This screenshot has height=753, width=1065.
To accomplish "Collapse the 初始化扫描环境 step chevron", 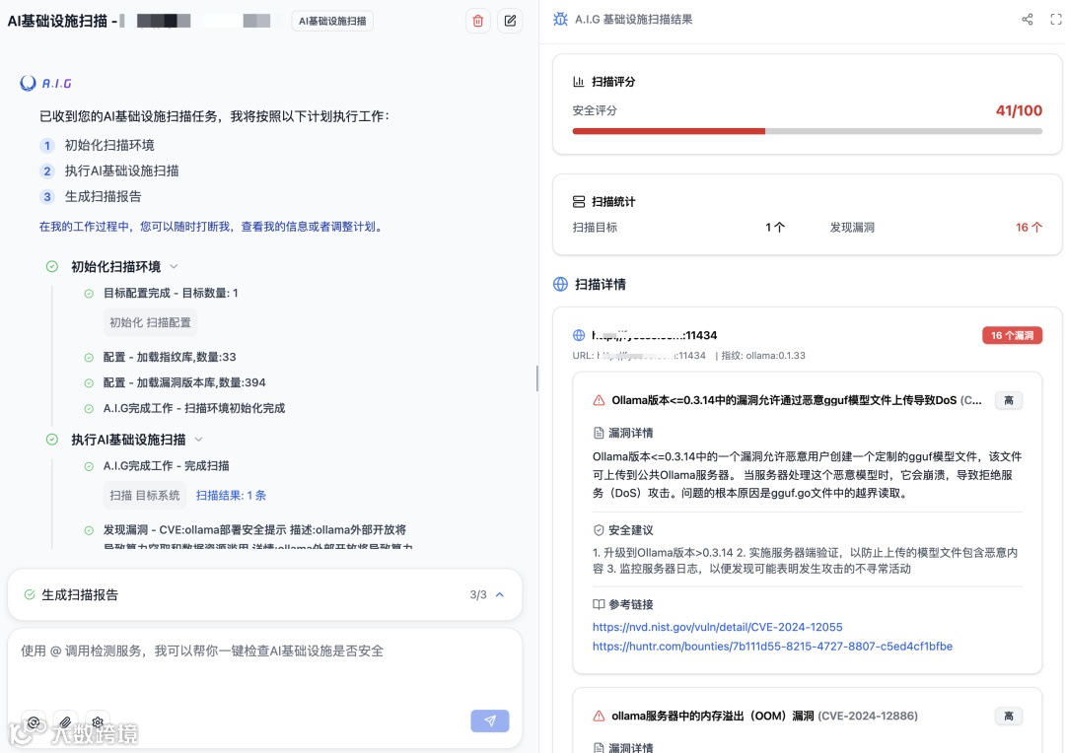I will coord(174,266).
